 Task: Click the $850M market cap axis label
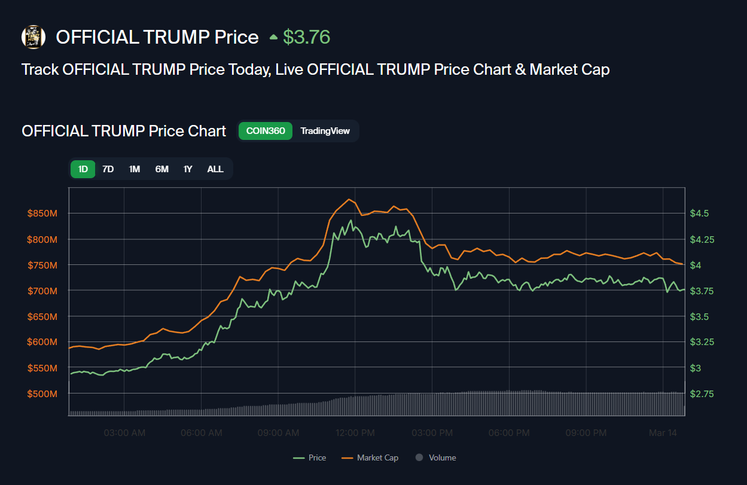click(x=42, y=213)
